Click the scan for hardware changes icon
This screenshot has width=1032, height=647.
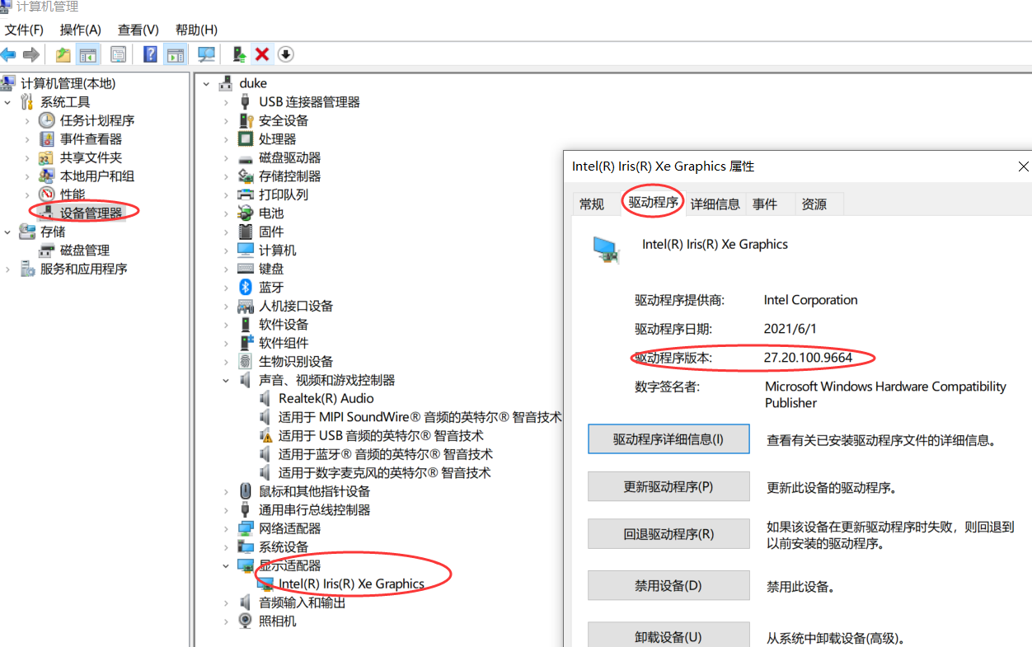206,54
